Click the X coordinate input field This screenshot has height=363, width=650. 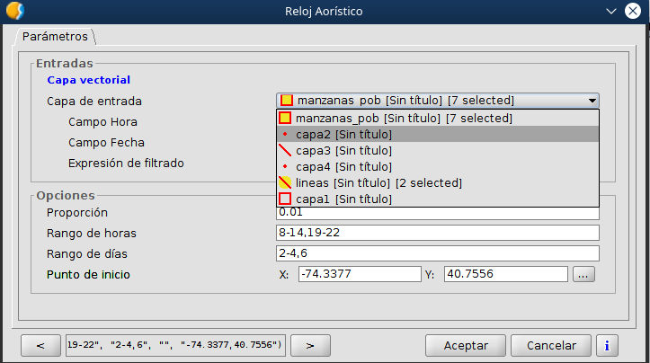360,274
